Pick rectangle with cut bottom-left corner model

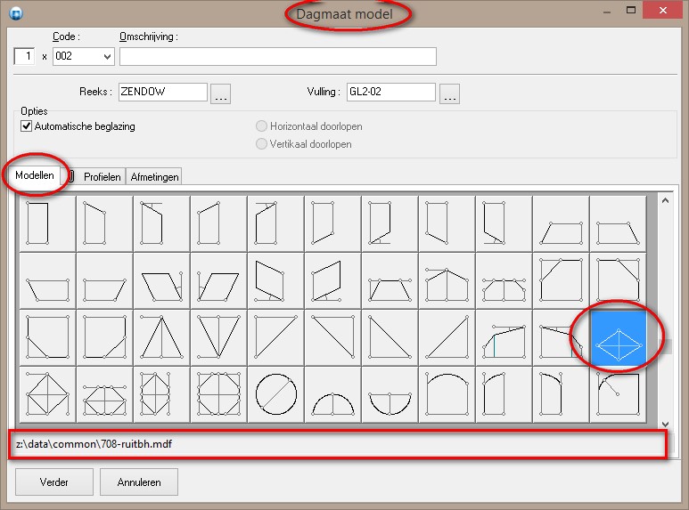(x=47, y=337)
